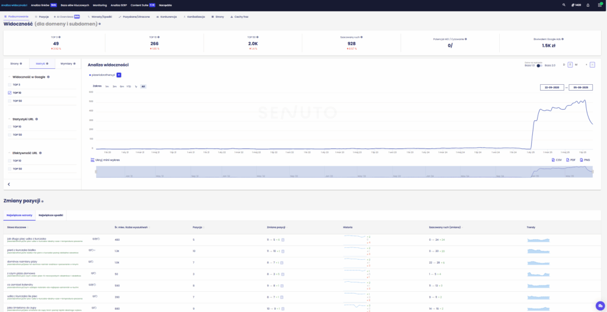Click the info icon beside Potencjał AIO / Cytowanie

coord(466,39)
